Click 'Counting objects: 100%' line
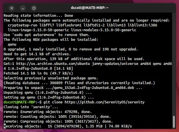This screenshot has width=179, height=132. click(x=57, y=117)
